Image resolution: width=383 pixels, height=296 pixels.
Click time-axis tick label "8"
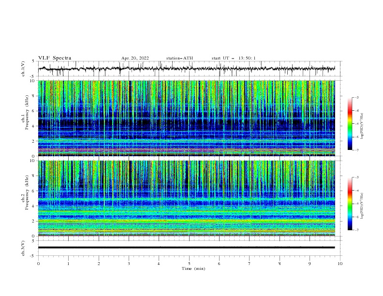[x=280, y=264]
